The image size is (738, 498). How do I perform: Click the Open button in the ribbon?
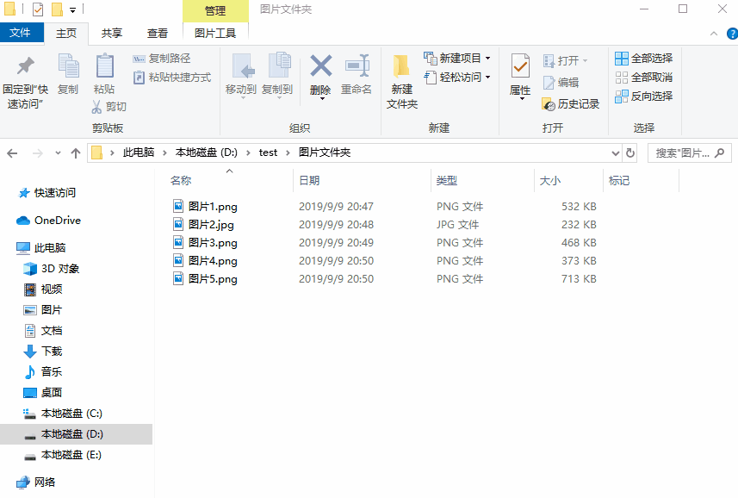[565, 60]
